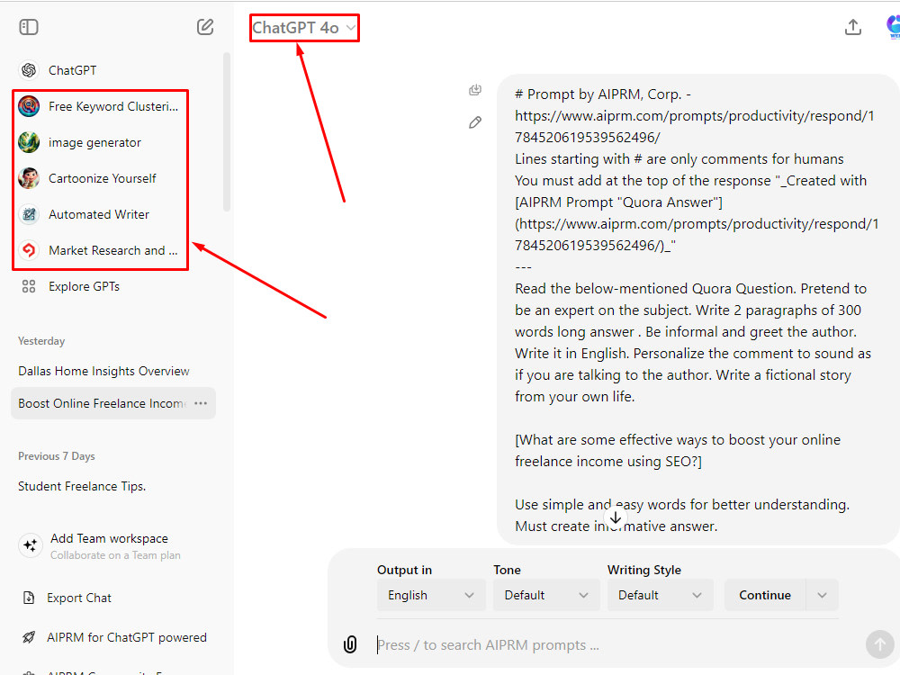Start a new chat with pencil icon
Viewport: 900px width, 675px height.
pos(205,27)
